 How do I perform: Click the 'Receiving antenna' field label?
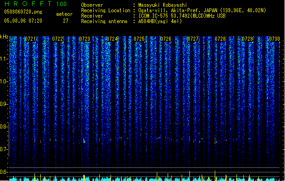tap(104, 21)
